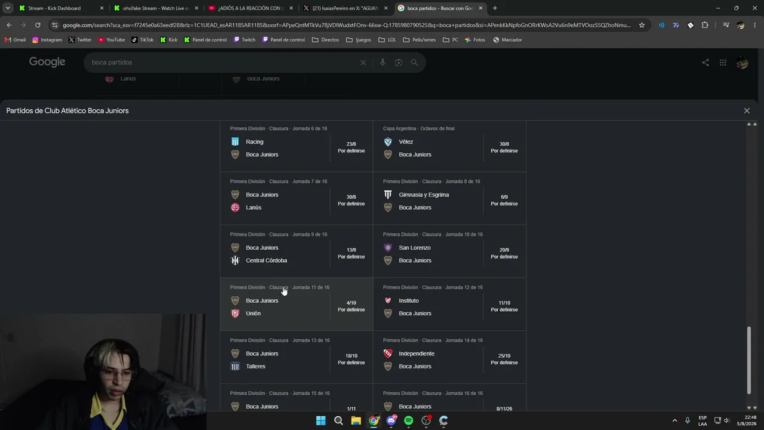Select the Gimnasia y Esgrima team name
764x430 pixels.
424,195
